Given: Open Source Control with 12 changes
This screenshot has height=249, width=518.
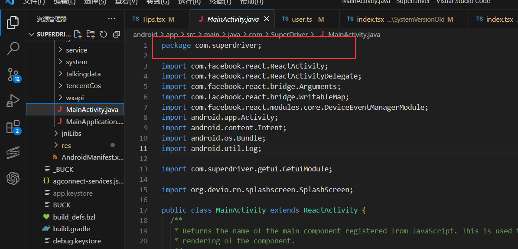Looking at the screenshot, I should pos(14,75).
